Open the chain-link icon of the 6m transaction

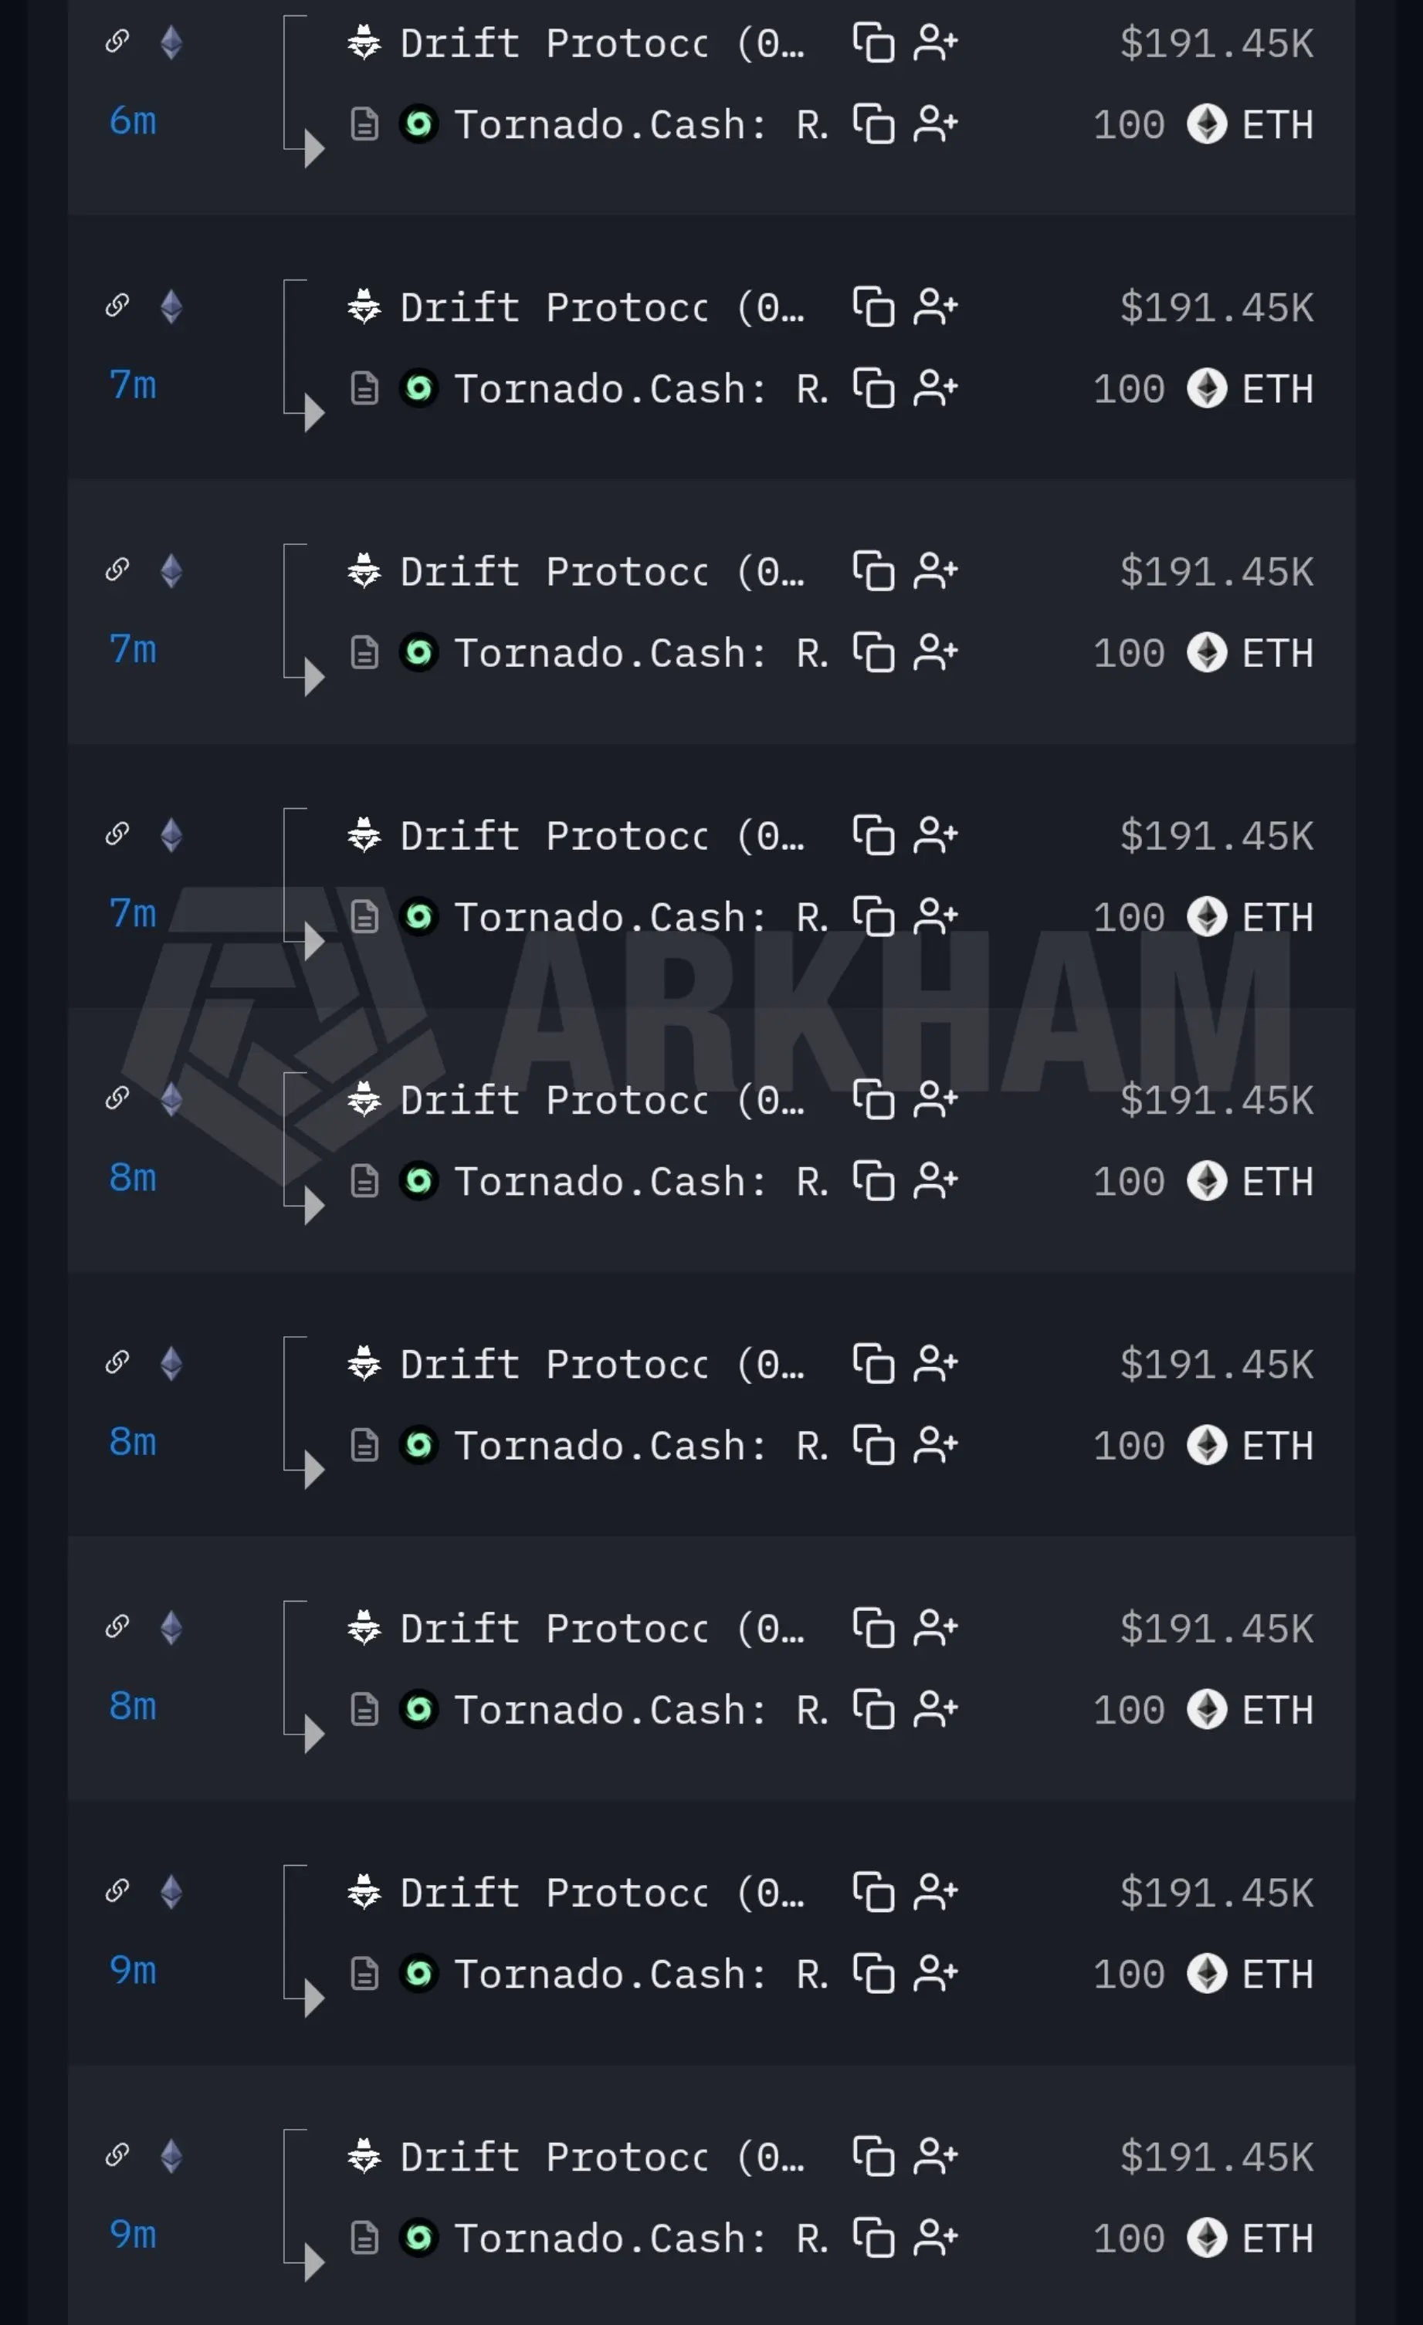pyautogui.click(x=117, y=41)
